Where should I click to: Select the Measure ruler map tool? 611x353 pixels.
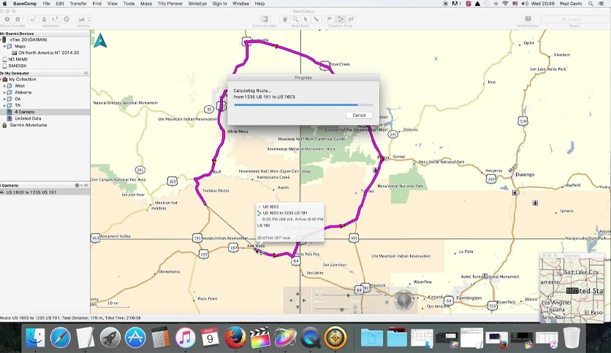[x=316, y=19]
